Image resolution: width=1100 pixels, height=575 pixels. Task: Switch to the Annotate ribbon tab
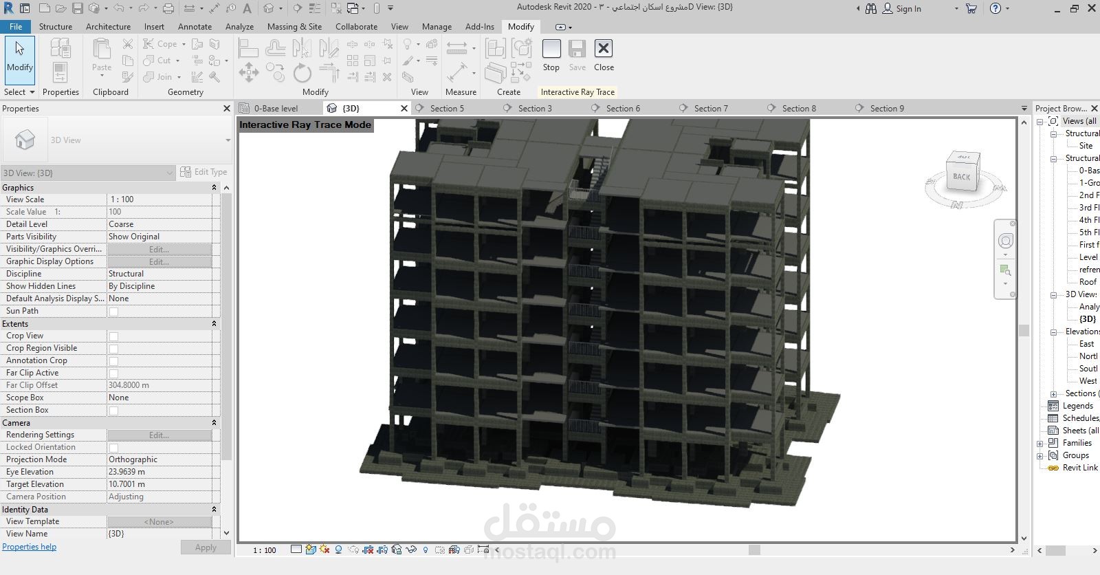pyautogui.click(x=195, y=26)
